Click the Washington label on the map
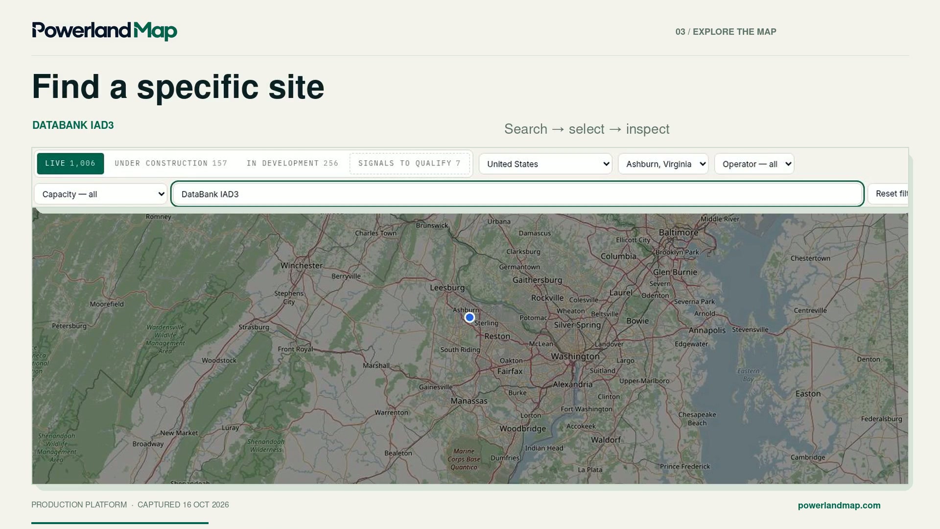Viewport: 940px width, 529px height. (x=575, y=357)
